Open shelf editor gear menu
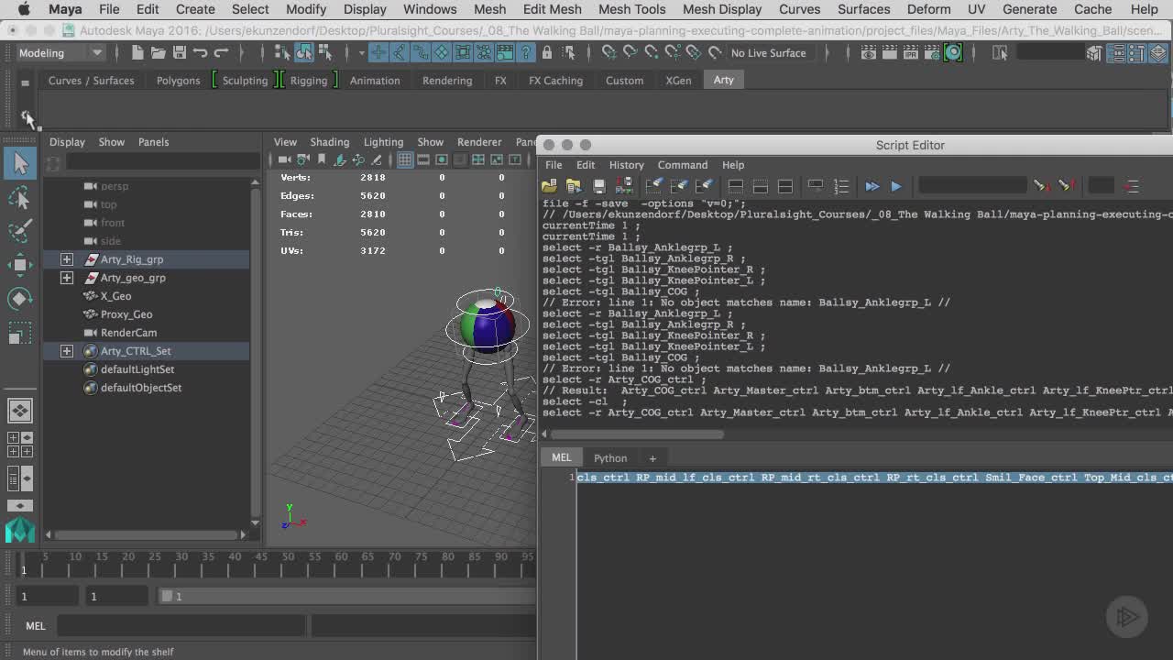The width and height of the screenshot is (1173, 660). (x=26, y=117)
